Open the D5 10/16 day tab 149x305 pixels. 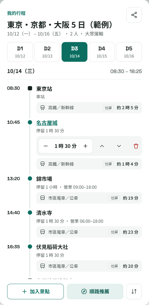[x=129, y=52]
